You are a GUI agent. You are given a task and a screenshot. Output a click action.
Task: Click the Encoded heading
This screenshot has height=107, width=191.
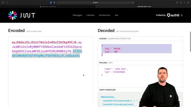click(16, 31)
